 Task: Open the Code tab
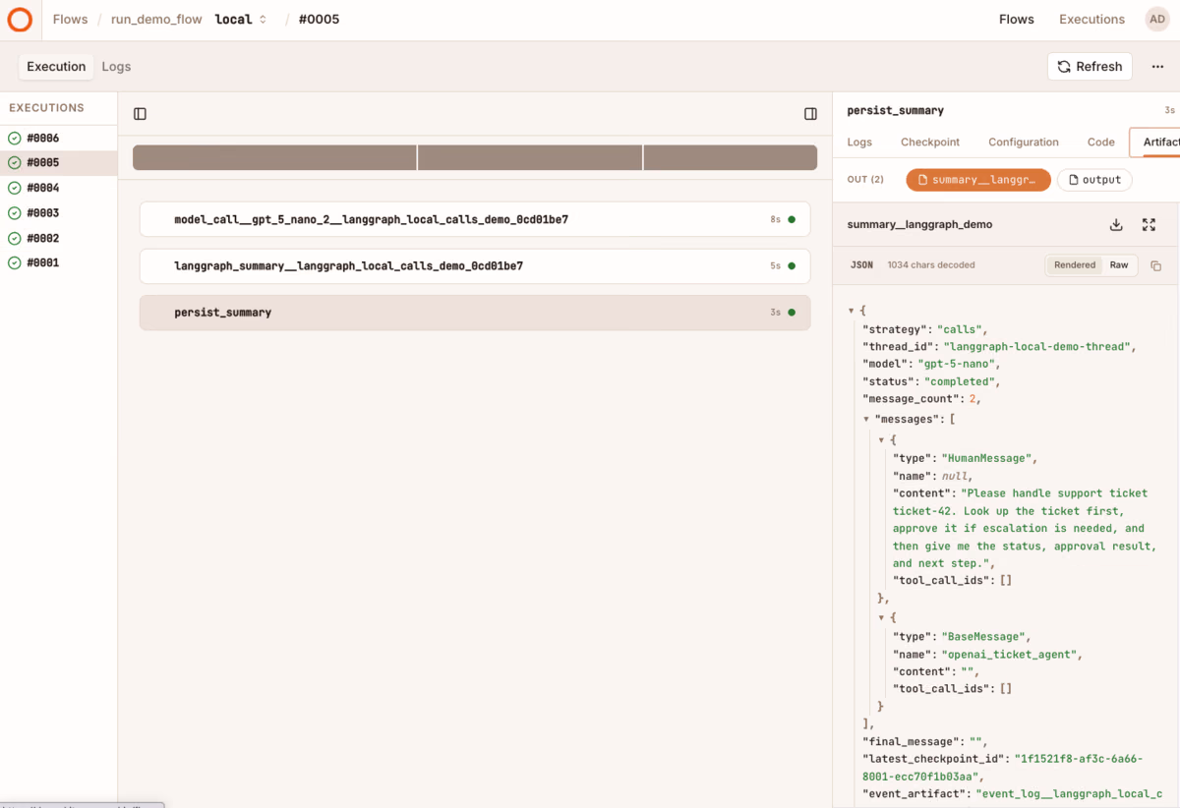pyautogui.click(x=1100, y=143)
